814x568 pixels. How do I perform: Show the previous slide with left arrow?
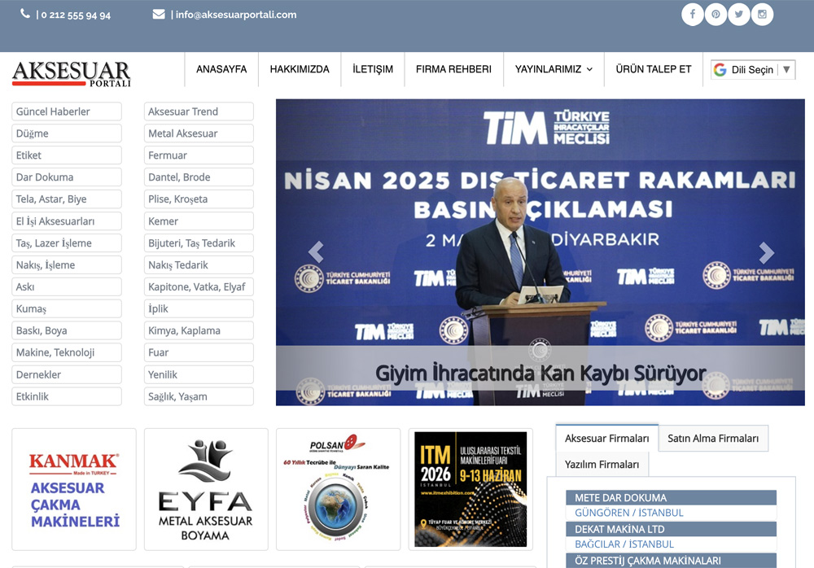pos(316,251)
